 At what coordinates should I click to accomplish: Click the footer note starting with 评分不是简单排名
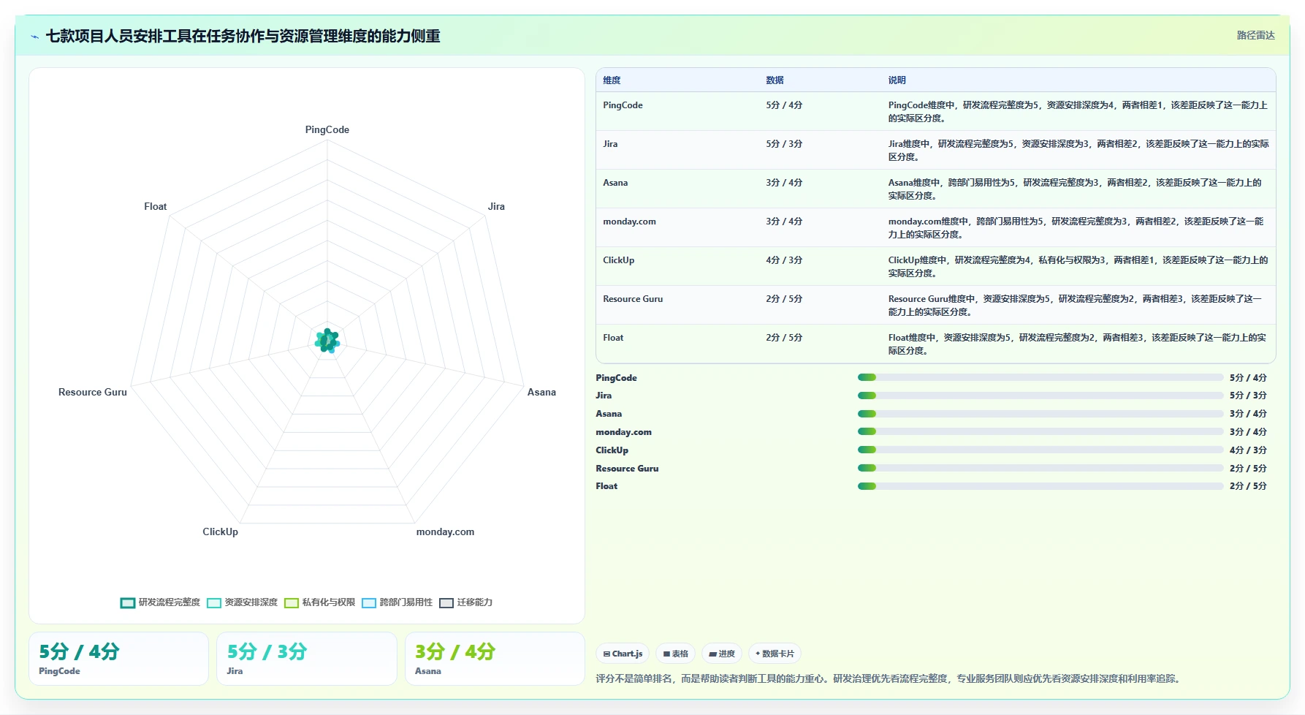[x=889, y=678]
